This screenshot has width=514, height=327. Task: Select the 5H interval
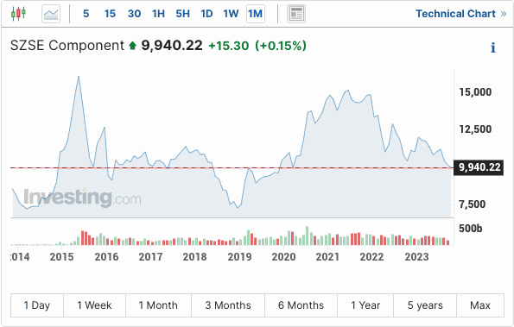(182, 14)
